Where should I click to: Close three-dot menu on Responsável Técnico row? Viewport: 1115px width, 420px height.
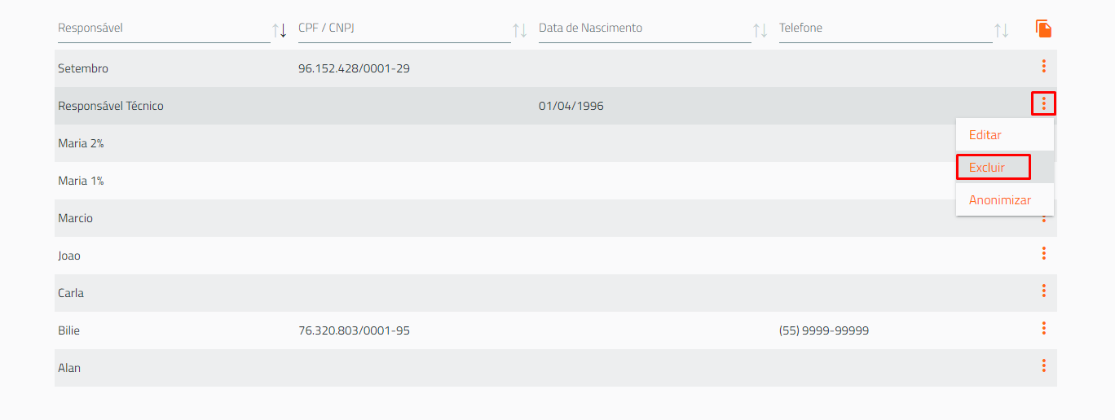[1043, 103]
